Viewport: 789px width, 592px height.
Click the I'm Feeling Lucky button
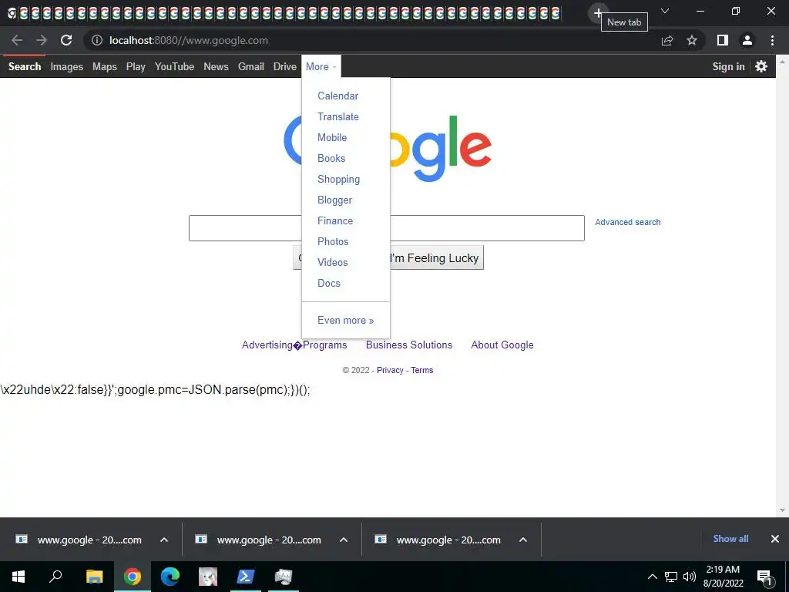[x=437, y=257]
